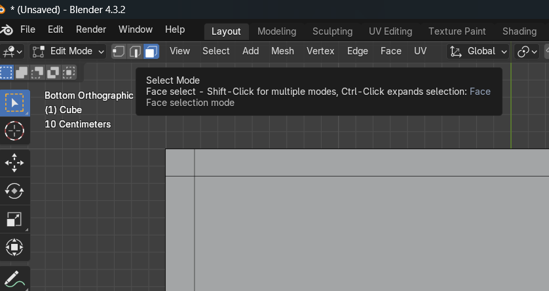Switch to the Sculpting workspace tab
This screenshot has width=549, height=291.
tap(332, 31)
